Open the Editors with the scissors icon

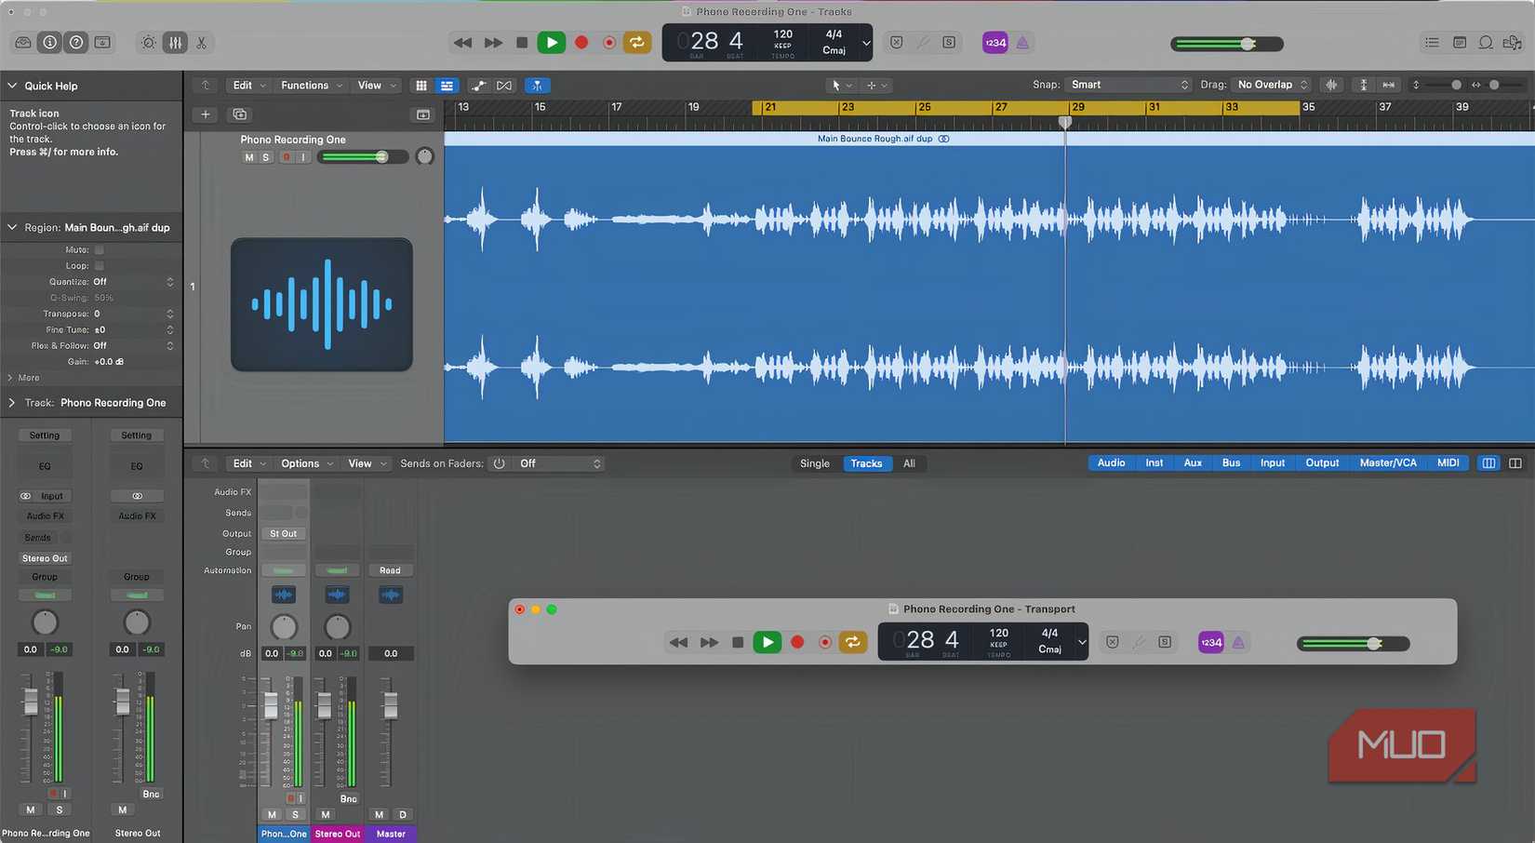(201, 42)
